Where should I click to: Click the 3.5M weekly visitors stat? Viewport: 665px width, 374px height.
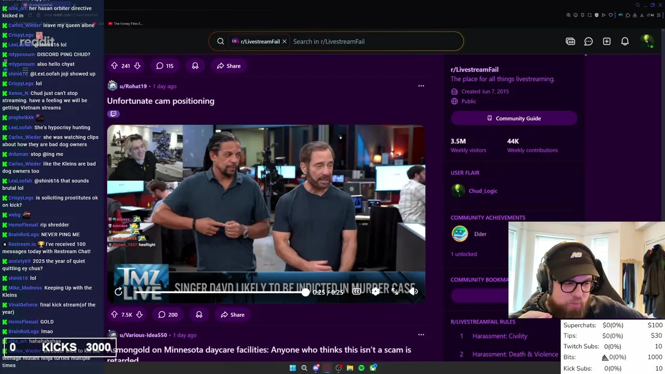tap(468, 145)
